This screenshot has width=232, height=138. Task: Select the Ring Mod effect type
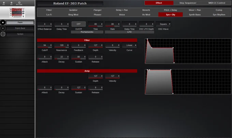(x=73, y=15)
